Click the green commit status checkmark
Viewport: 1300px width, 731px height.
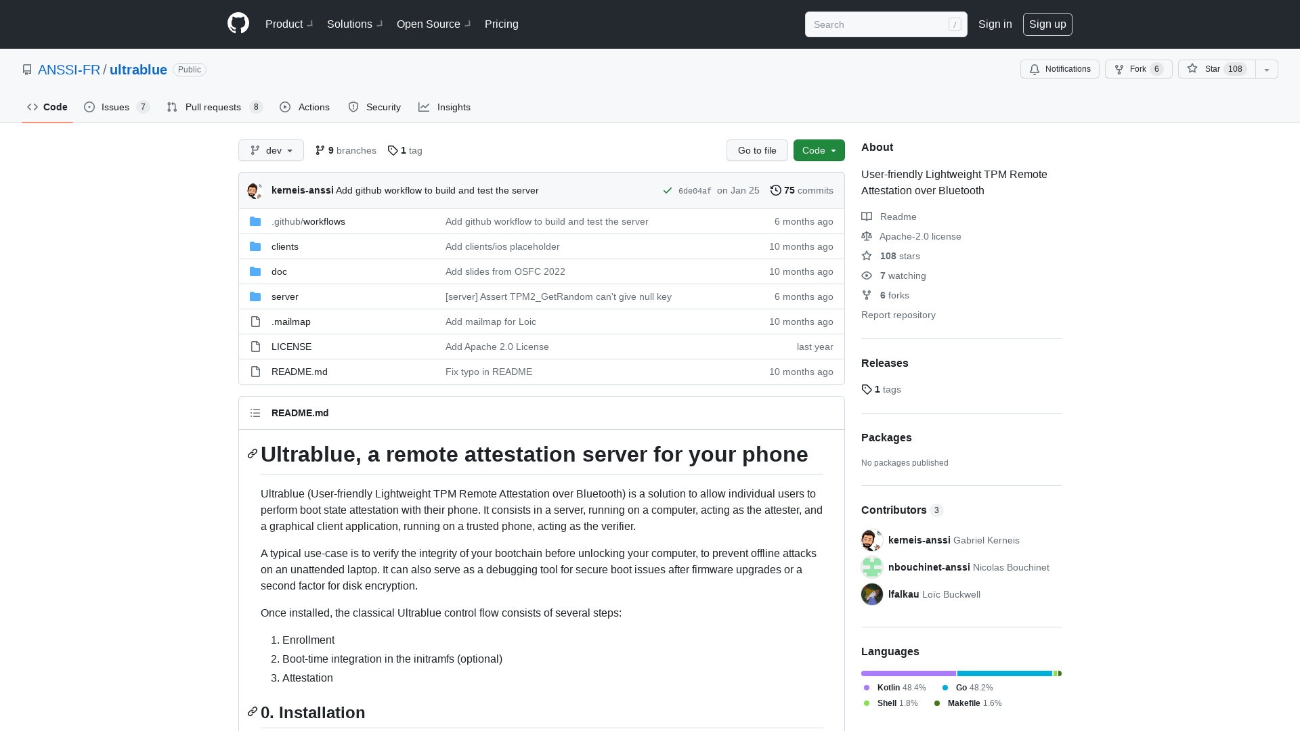[x=668, y=191]
